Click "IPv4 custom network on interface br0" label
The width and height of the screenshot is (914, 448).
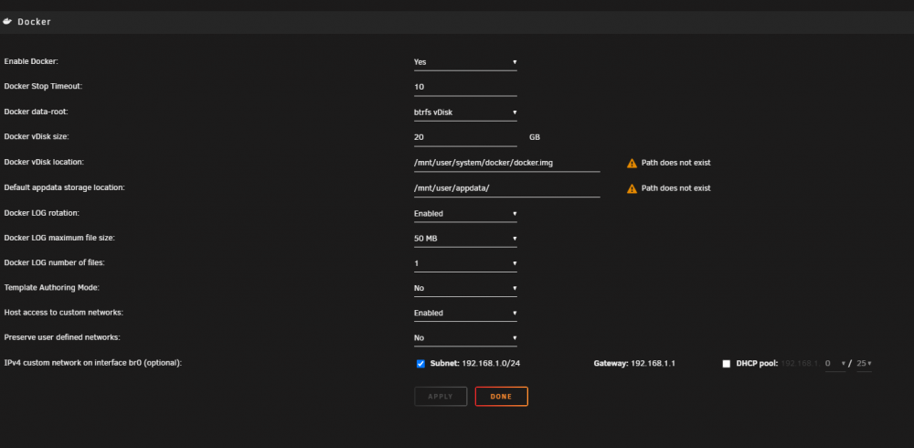(x=92, y=363)
